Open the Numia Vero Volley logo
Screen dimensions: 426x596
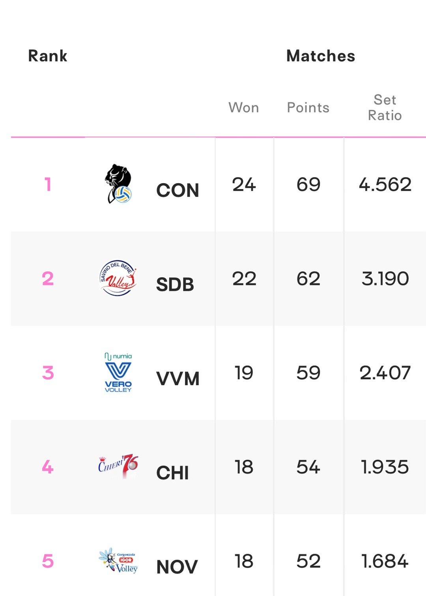point(118,372)
